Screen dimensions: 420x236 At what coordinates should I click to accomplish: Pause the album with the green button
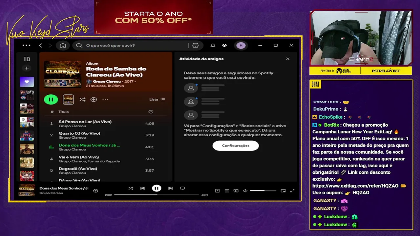coord(51,99)
